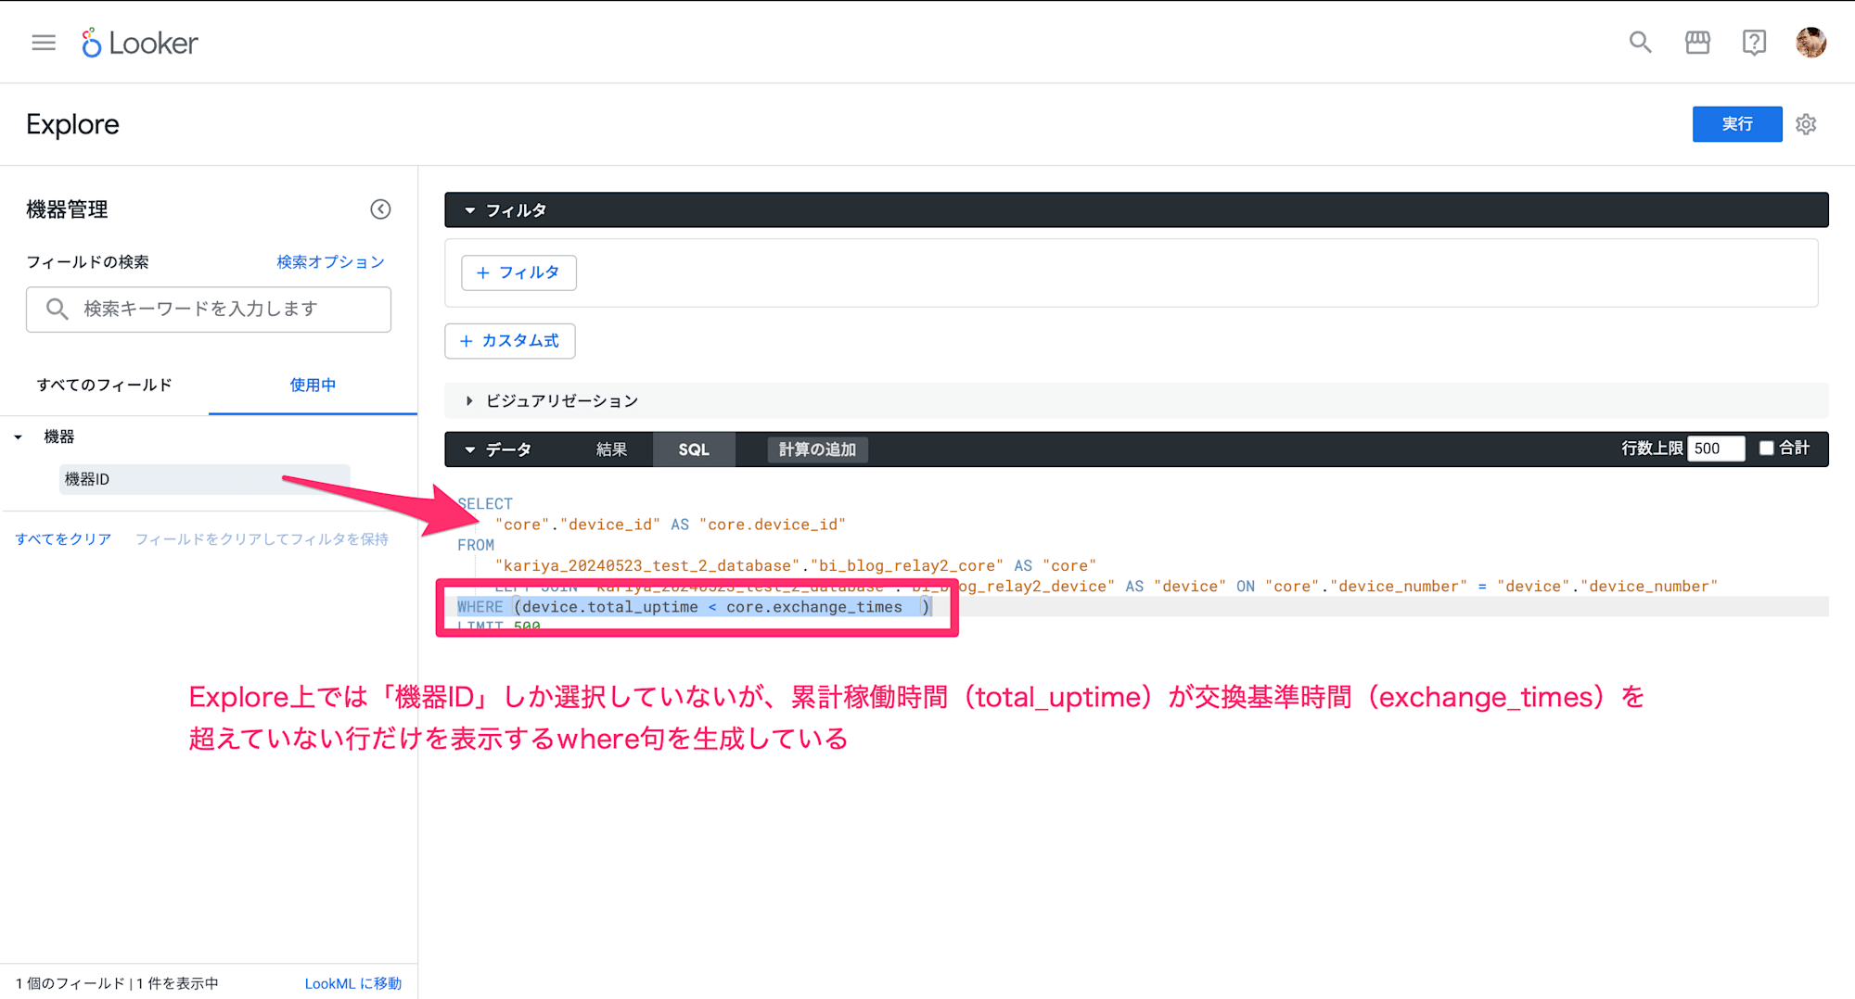Screen dimensions: 1855x999
Task: Click LookML に移動 link
Action: click(353, 983)
